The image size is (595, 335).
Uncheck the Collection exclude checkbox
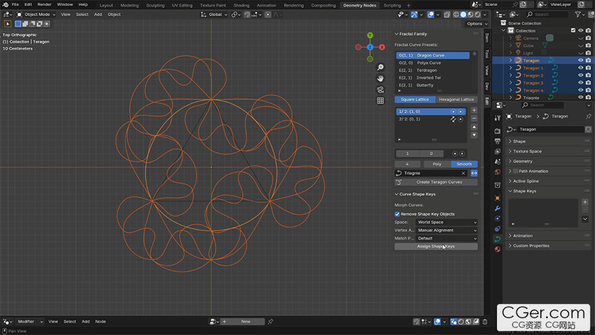tap(573, 30)
